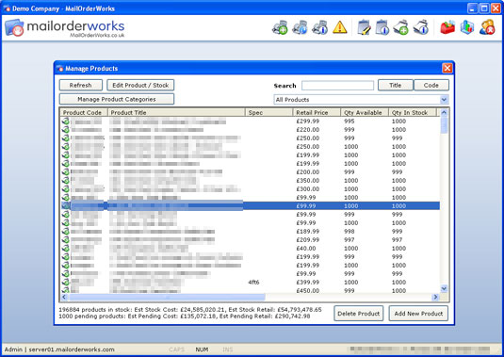Search by Code button
Viewport: 504px width, 357px height.
[431, 85]
